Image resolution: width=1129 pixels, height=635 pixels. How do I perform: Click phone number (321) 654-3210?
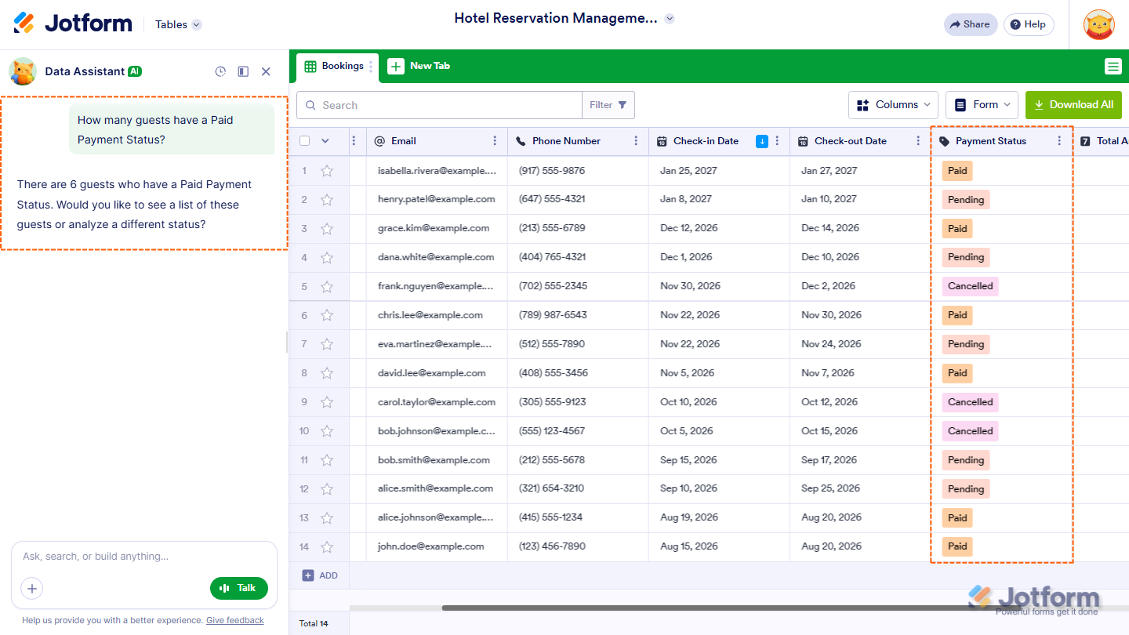pyautogui.click(x=551, y=488)
